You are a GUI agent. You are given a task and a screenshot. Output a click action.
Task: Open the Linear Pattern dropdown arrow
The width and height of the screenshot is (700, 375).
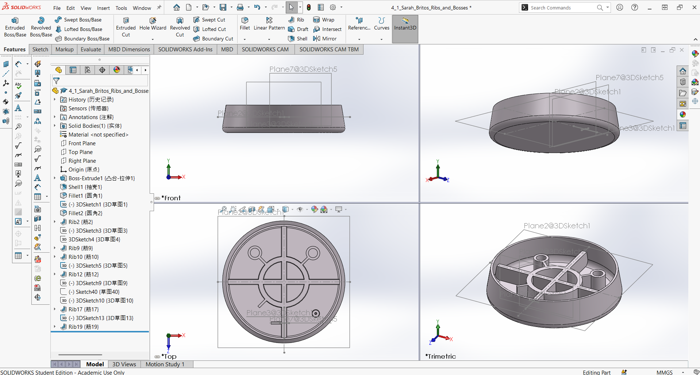coord(269,39)
